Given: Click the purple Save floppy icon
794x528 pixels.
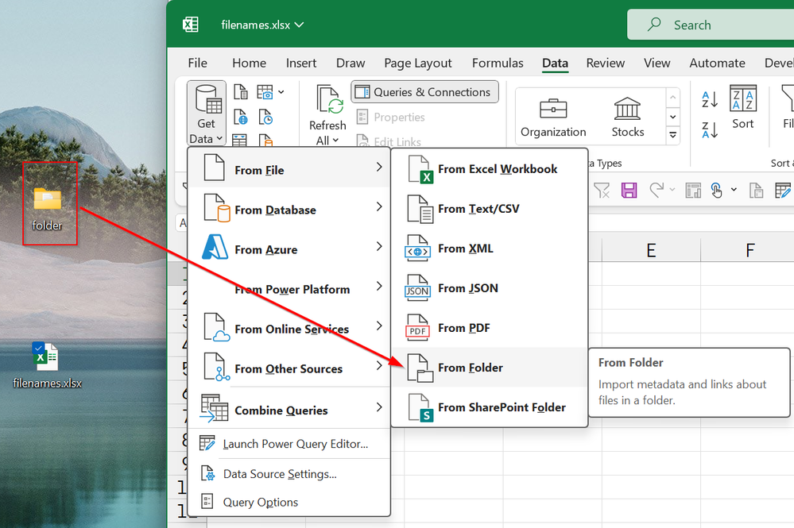Looking at the screenshot, I should click(x=629, y=191).
